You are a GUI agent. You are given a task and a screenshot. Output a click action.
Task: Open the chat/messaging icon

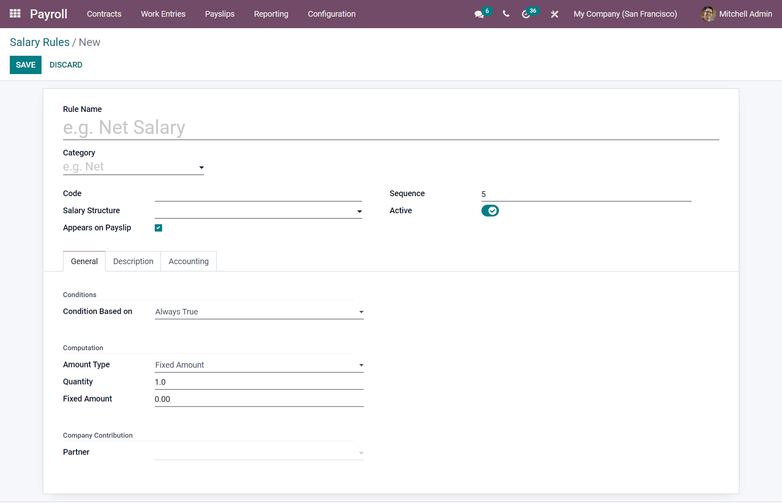[x=480, y=14]
